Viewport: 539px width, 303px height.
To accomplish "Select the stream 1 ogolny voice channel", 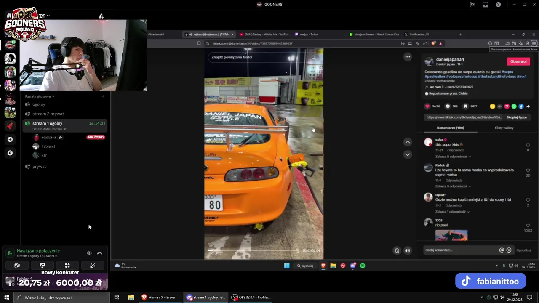I will tap(65, 125).
